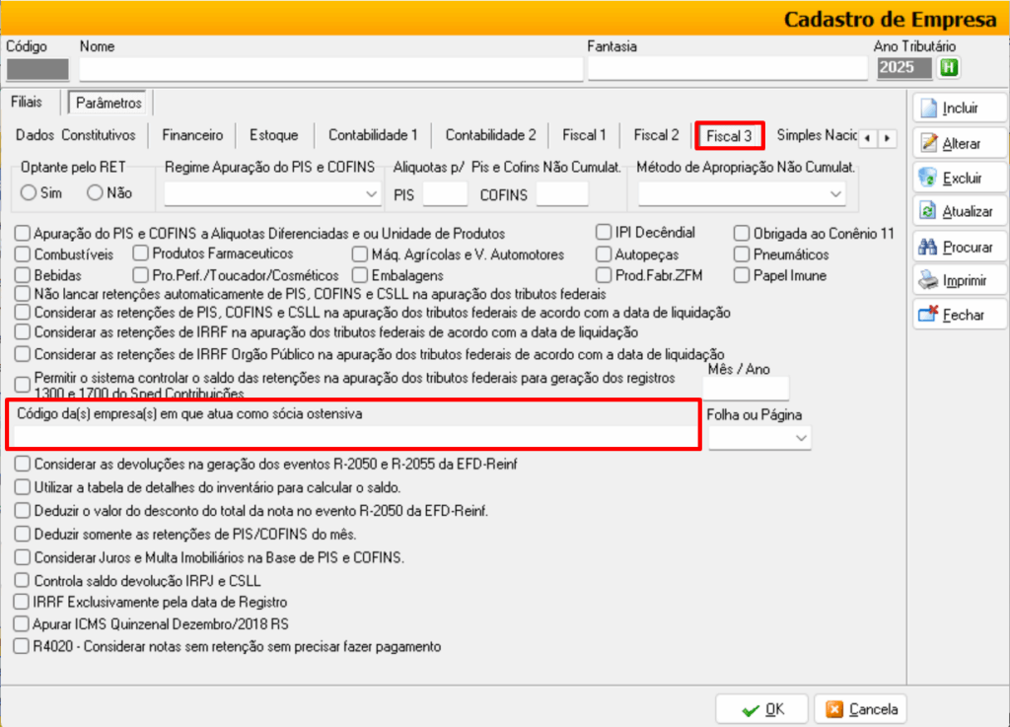Select the Sim radio for RET

tap(29, 193)
